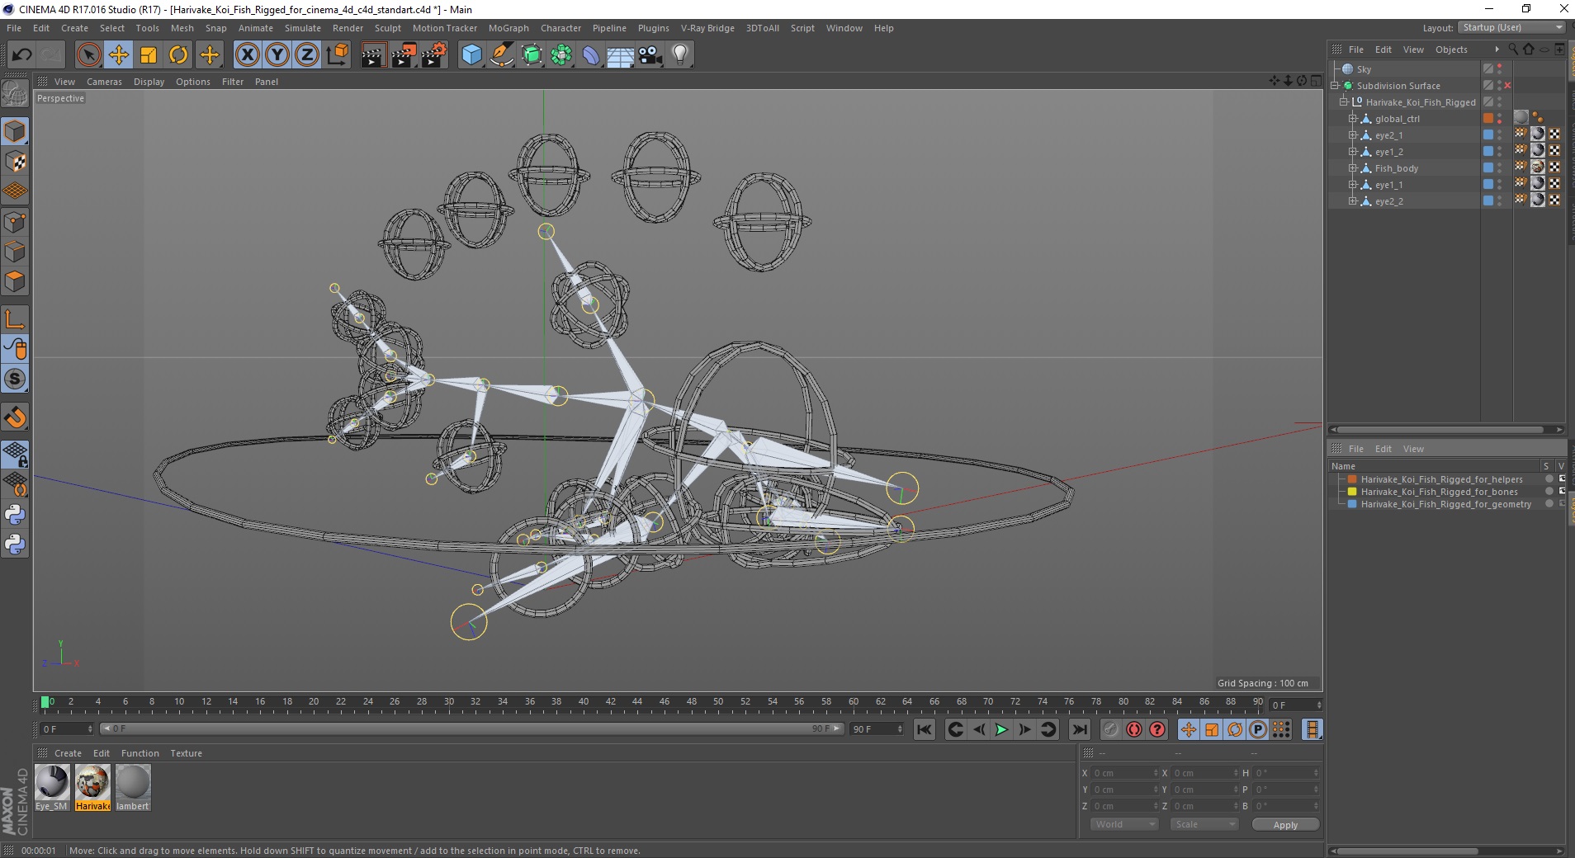This screenshot has width=1575, height=858.
Task: Render the active view
Action: [x=373, y=55]
